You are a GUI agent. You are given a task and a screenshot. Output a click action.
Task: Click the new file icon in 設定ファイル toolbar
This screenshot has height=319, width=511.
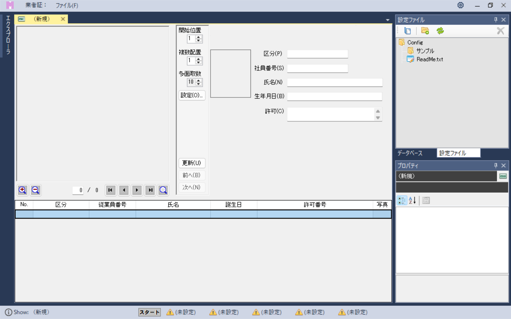pos(407,31)
